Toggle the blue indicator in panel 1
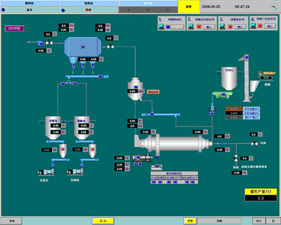 (x=168, y=27)
